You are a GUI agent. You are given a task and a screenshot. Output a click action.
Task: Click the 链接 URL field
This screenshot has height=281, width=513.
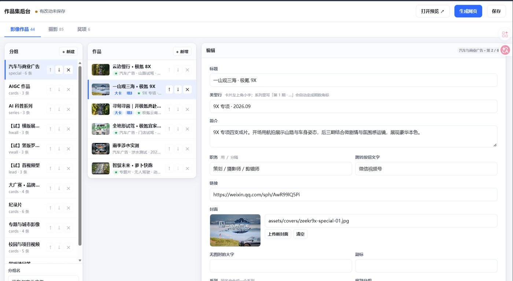[353, 195]
